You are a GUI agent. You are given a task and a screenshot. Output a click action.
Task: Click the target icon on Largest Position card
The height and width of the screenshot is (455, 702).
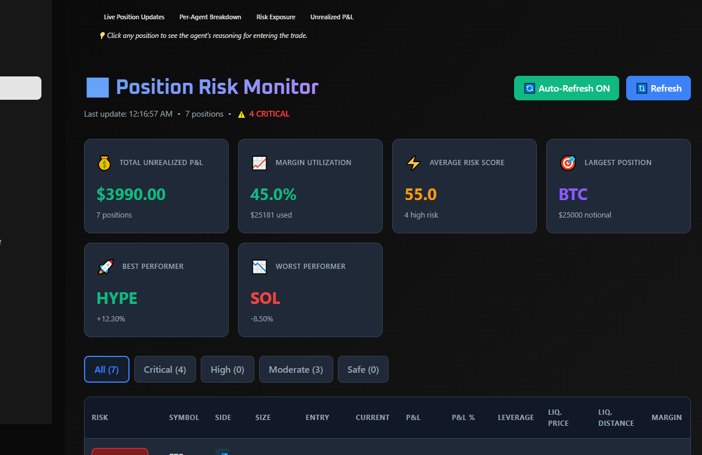pos(568,163)
